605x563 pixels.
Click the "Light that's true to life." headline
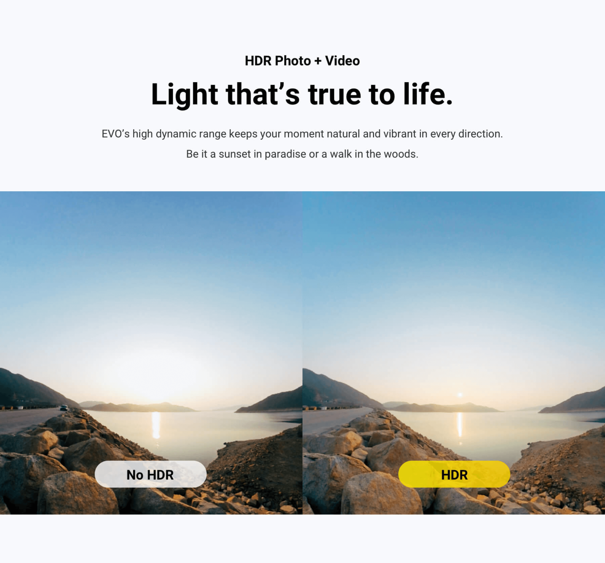point(302,95)
